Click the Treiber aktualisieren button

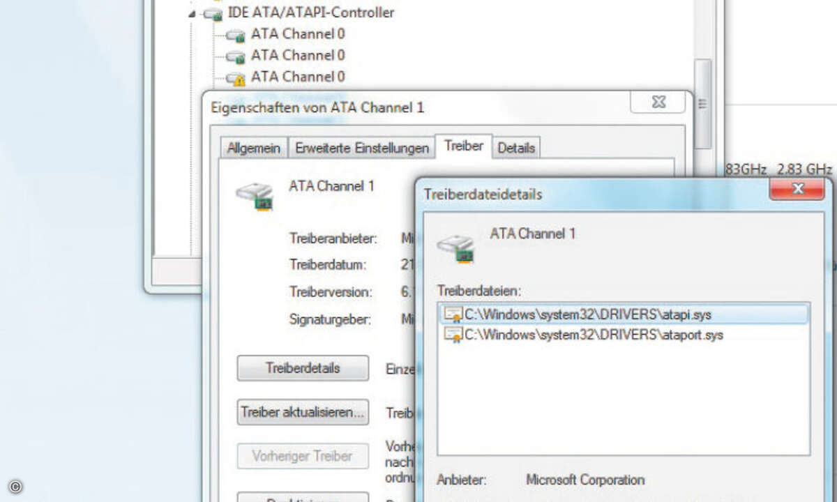click(x=302, y=413)
